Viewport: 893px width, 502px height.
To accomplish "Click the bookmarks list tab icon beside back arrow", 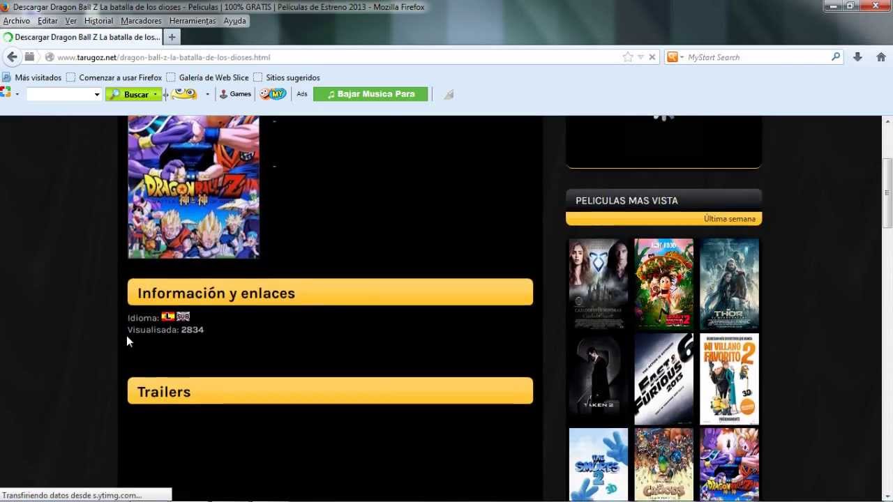I will point(29,57).
